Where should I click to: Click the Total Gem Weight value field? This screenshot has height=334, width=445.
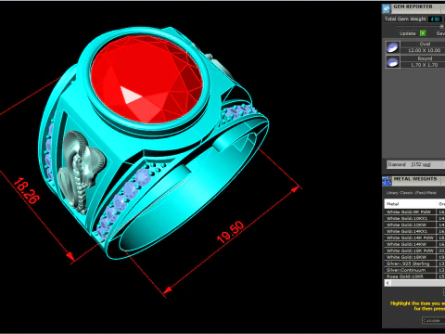point(435,19)
